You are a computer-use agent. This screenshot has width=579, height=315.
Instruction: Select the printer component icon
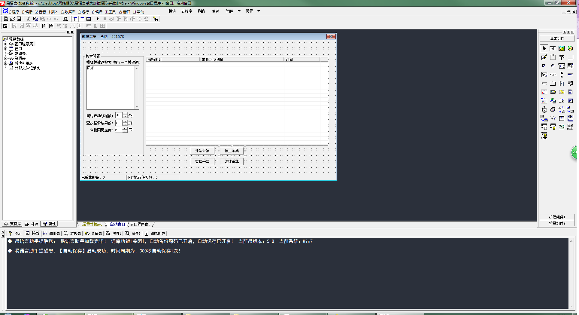[553, 109]
